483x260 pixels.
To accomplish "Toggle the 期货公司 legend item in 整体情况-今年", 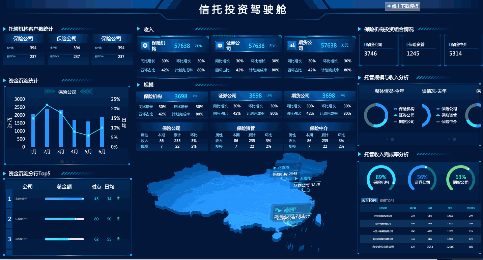I will (x=404, y=122).
